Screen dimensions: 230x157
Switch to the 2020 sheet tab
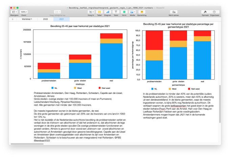click(x=45, y=19)
